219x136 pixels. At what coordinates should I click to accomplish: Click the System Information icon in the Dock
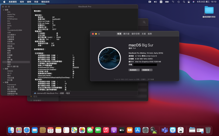181,130
